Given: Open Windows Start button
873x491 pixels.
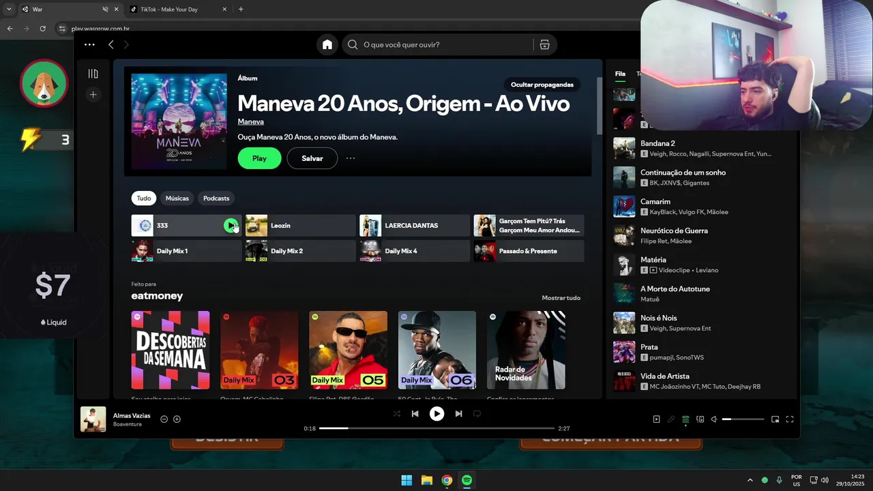Looking at the screenshot, I should (406, 480).
